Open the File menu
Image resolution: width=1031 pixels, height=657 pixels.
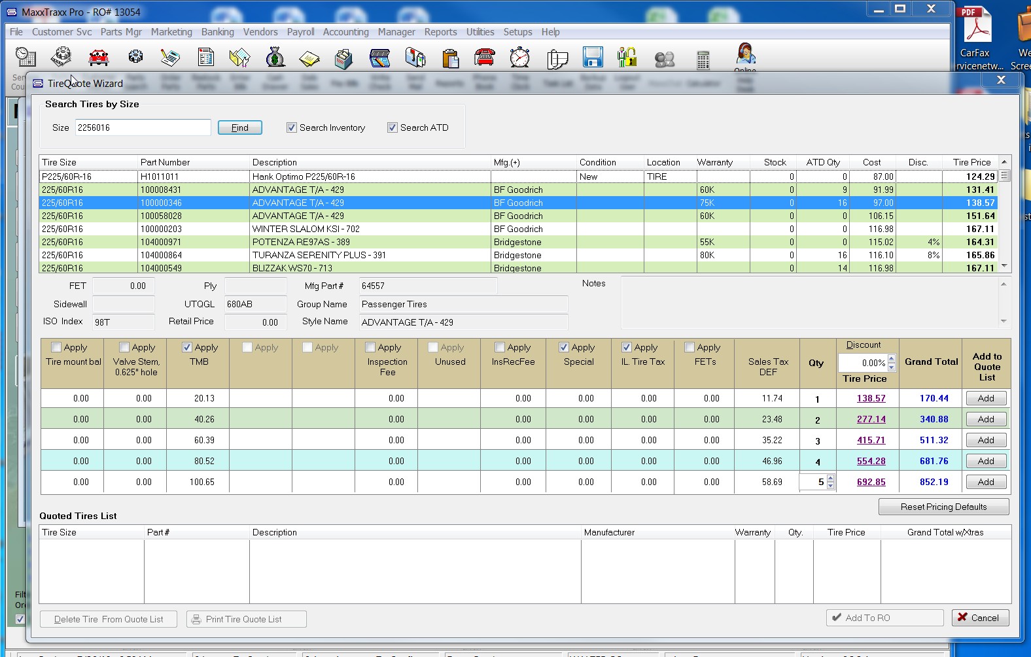coord(16,31)
